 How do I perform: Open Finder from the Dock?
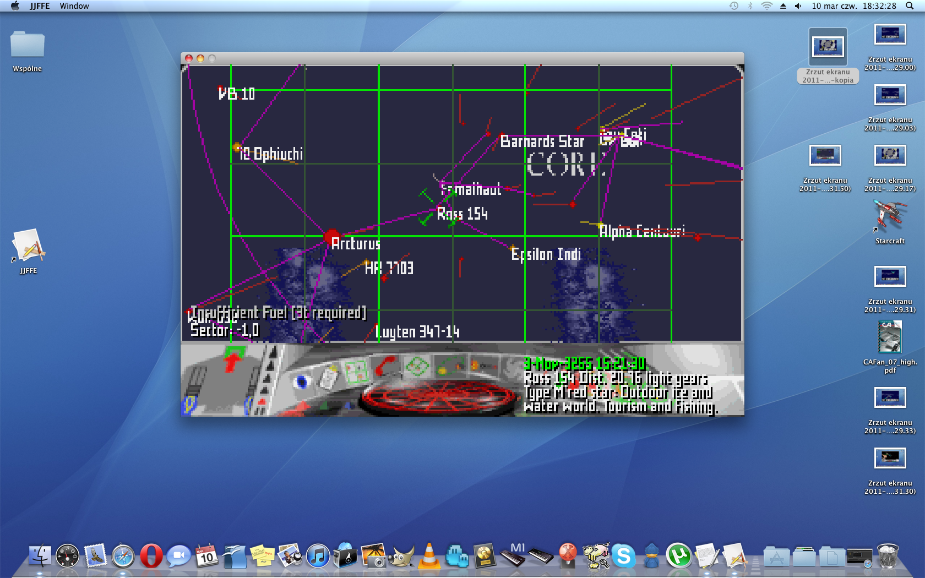pyautogui.click(x=40, y=556)
